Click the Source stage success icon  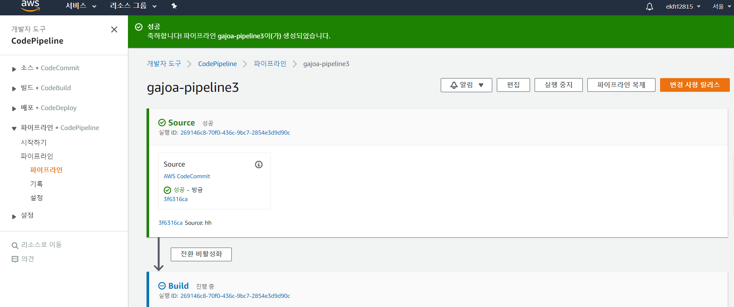162,123
